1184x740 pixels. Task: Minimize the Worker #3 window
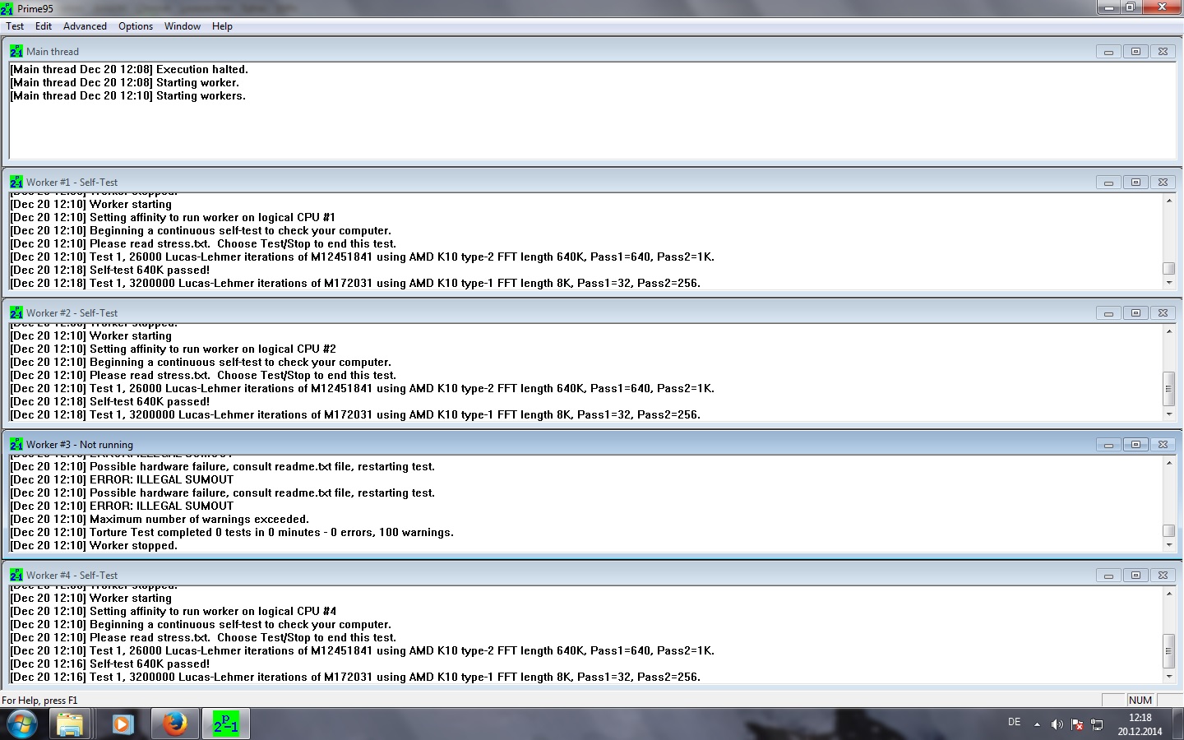[x=1108, y=444]
